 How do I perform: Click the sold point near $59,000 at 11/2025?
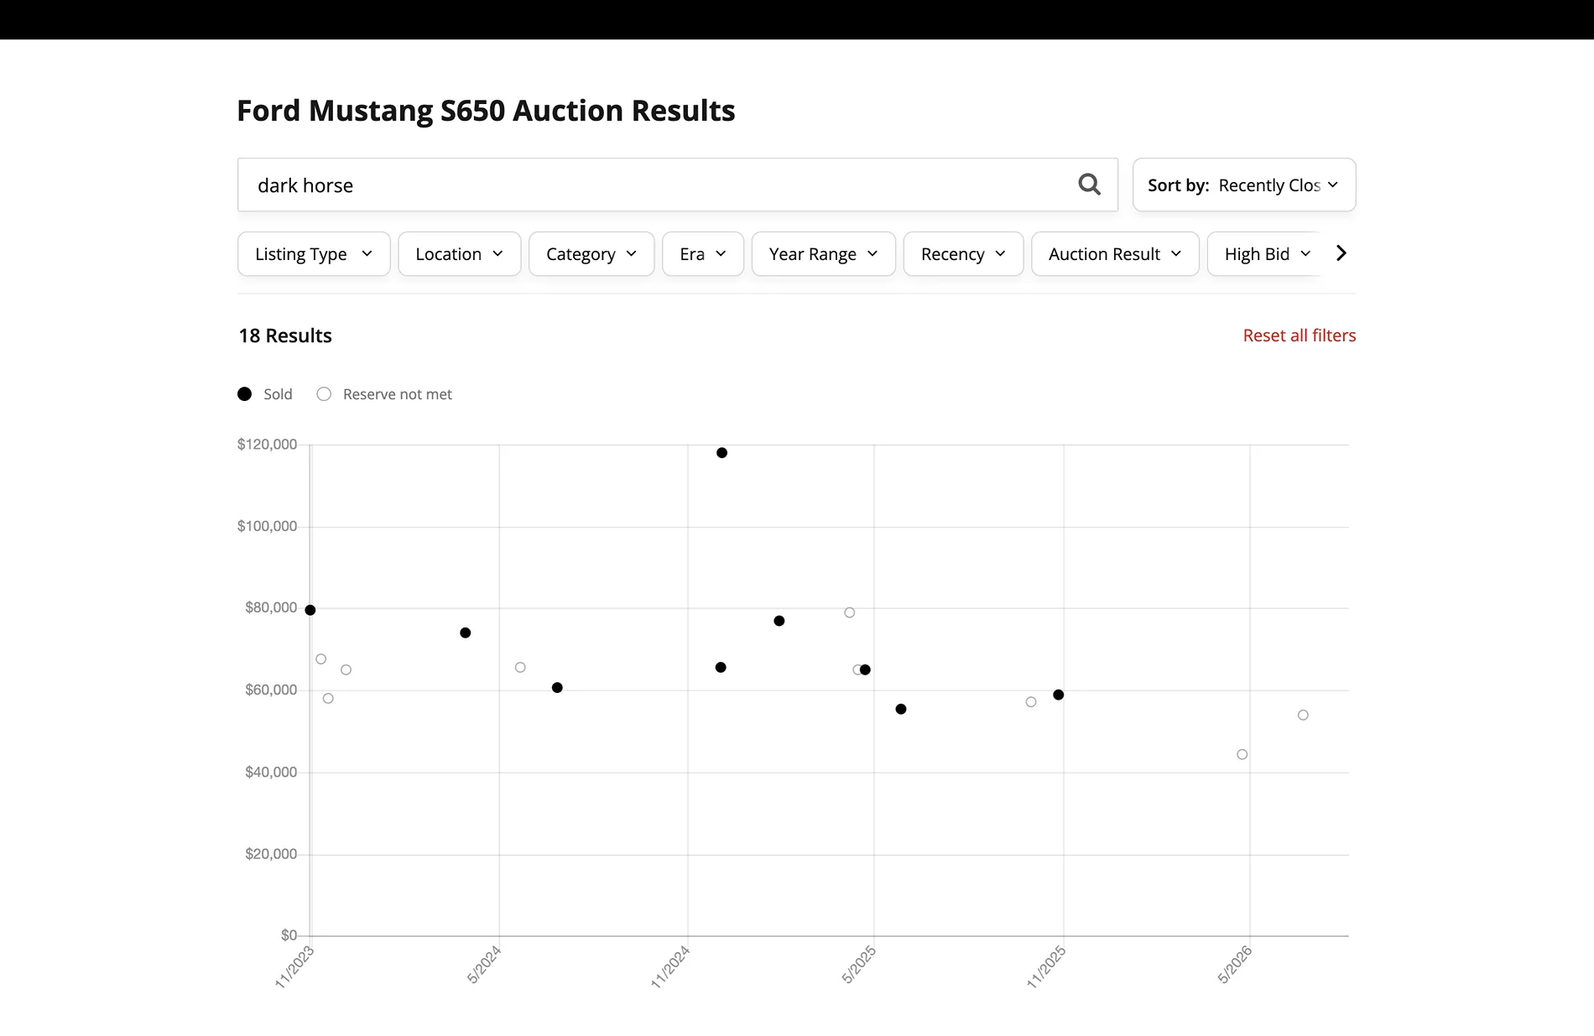pyautogui.click(x=1059, y=695)
